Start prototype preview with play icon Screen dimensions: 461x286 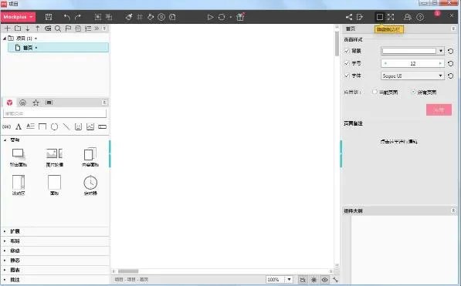tap(210, 17)
